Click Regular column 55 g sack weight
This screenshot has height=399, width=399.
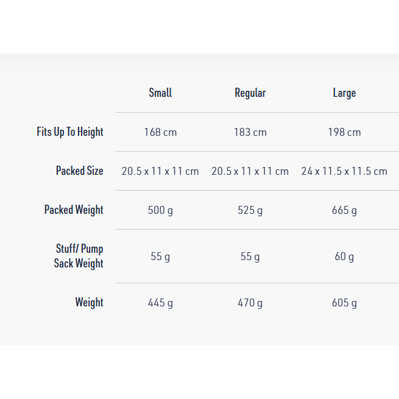coord(250,256)
